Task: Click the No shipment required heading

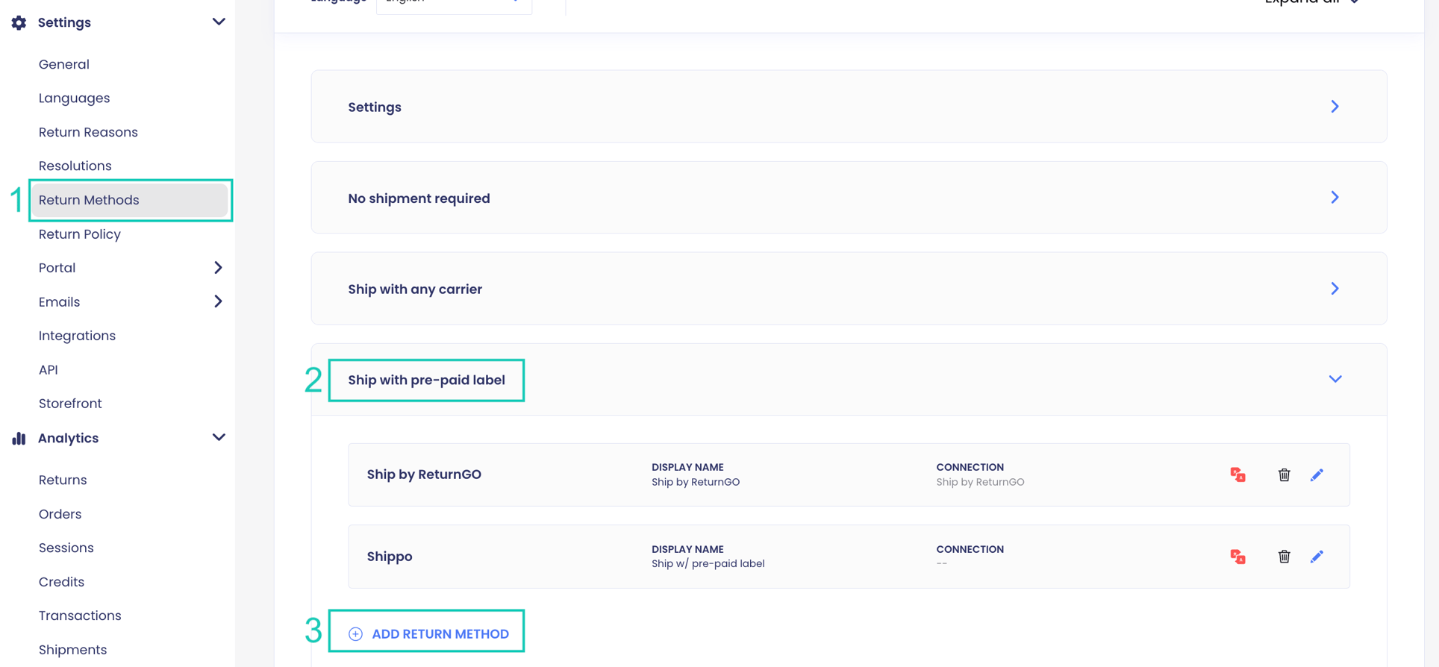Action: 419,198
